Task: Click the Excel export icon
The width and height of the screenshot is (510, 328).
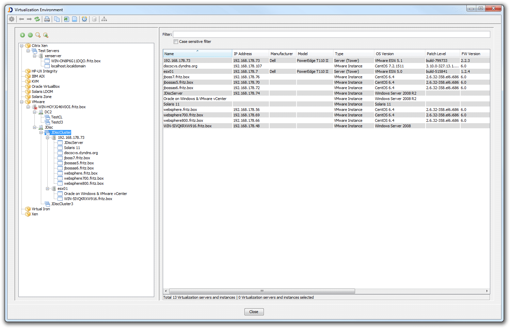Action: (66, 19)
